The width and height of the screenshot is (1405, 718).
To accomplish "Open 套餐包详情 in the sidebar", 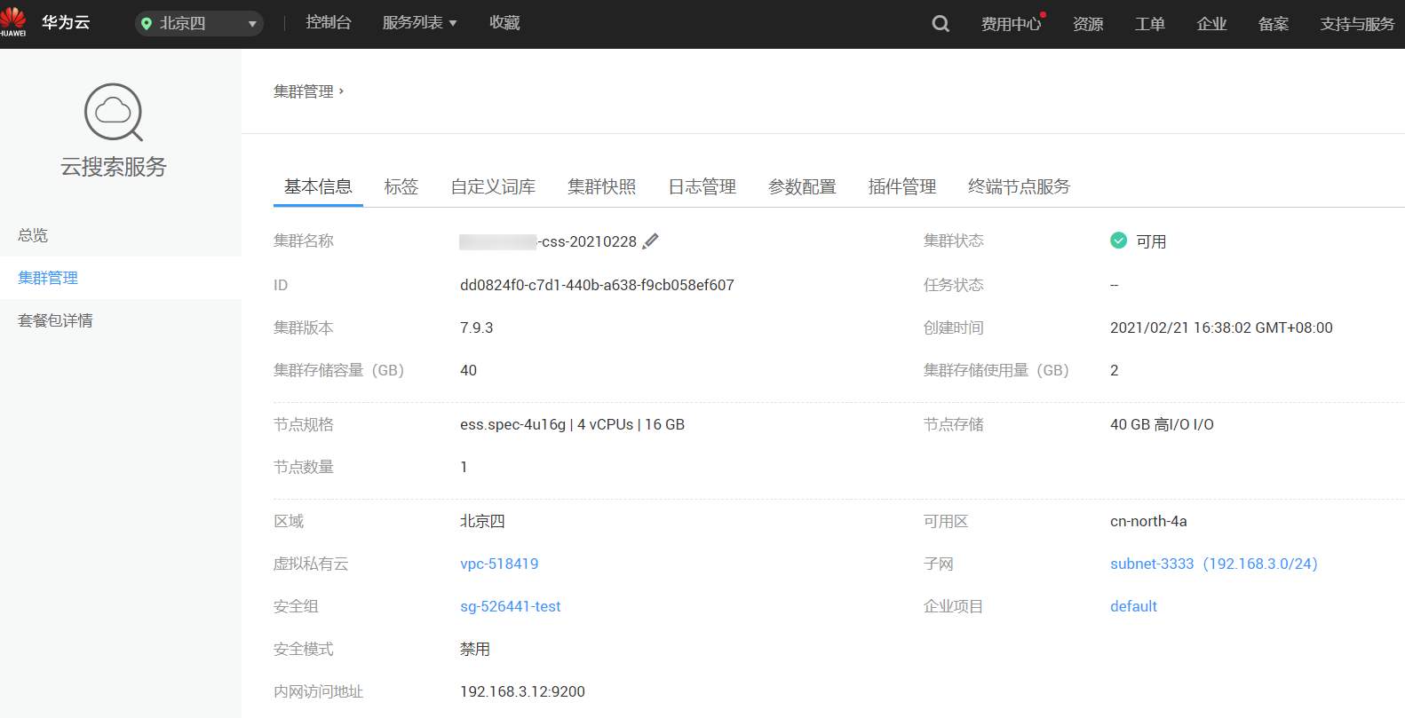I will [x=121, y=320].
